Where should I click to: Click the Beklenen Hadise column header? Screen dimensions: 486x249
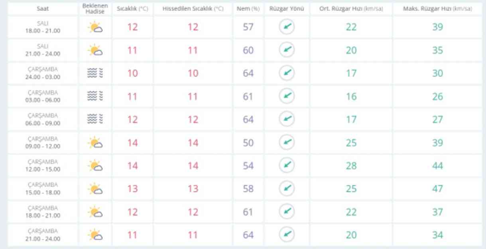(x=95, y=8)
